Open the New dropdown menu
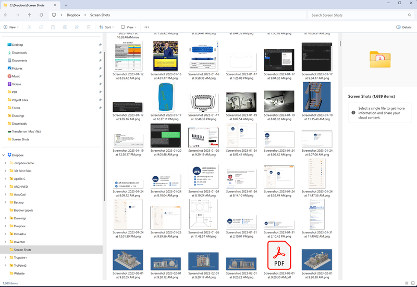The image size is (417, 287). tap(11, 27)
